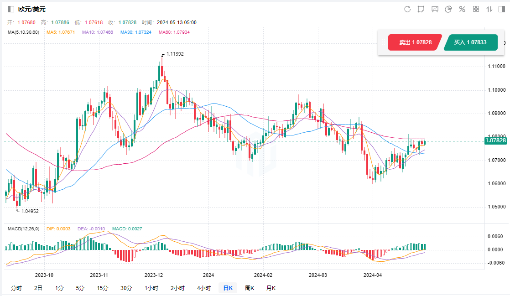Select the 周K weekly chart tab
Screen dimensions: 510x296
(250, 288)
